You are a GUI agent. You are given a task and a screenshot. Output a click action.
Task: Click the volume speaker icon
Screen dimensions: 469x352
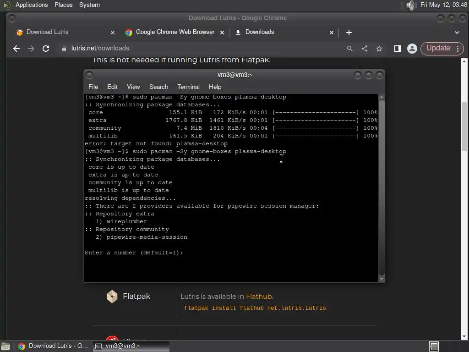pyautogui.click(x=411, y=5)
